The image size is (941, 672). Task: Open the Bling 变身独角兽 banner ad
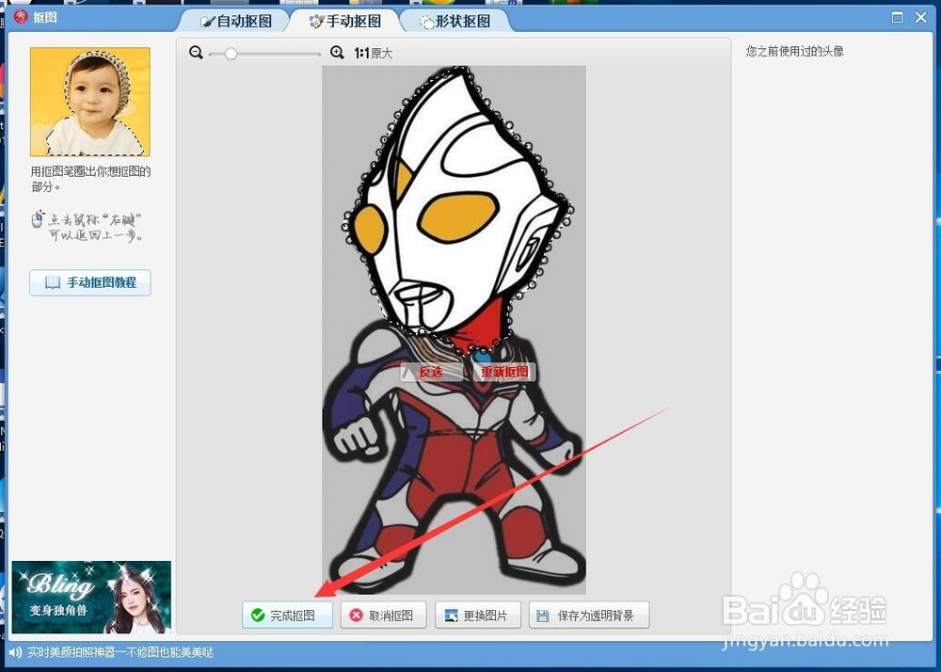[x=91, y=597]
